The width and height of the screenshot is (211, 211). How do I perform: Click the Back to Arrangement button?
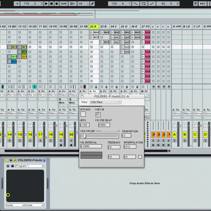click(x=72, y=4)
